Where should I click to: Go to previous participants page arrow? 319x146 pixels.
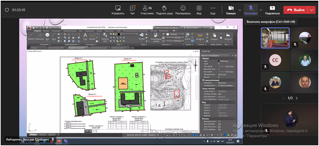284,98
